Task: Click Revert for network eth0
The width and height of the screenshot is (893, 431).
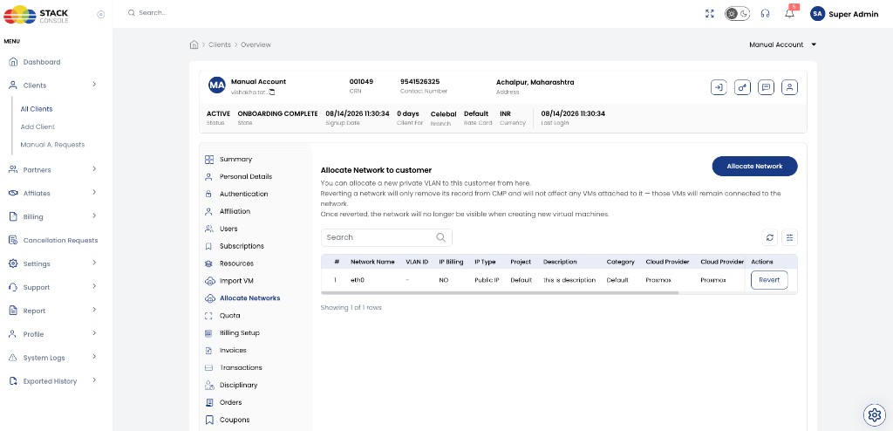Action: 769,280
